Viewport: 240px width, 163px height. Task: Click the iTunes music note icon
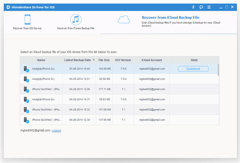pos(76,20)
